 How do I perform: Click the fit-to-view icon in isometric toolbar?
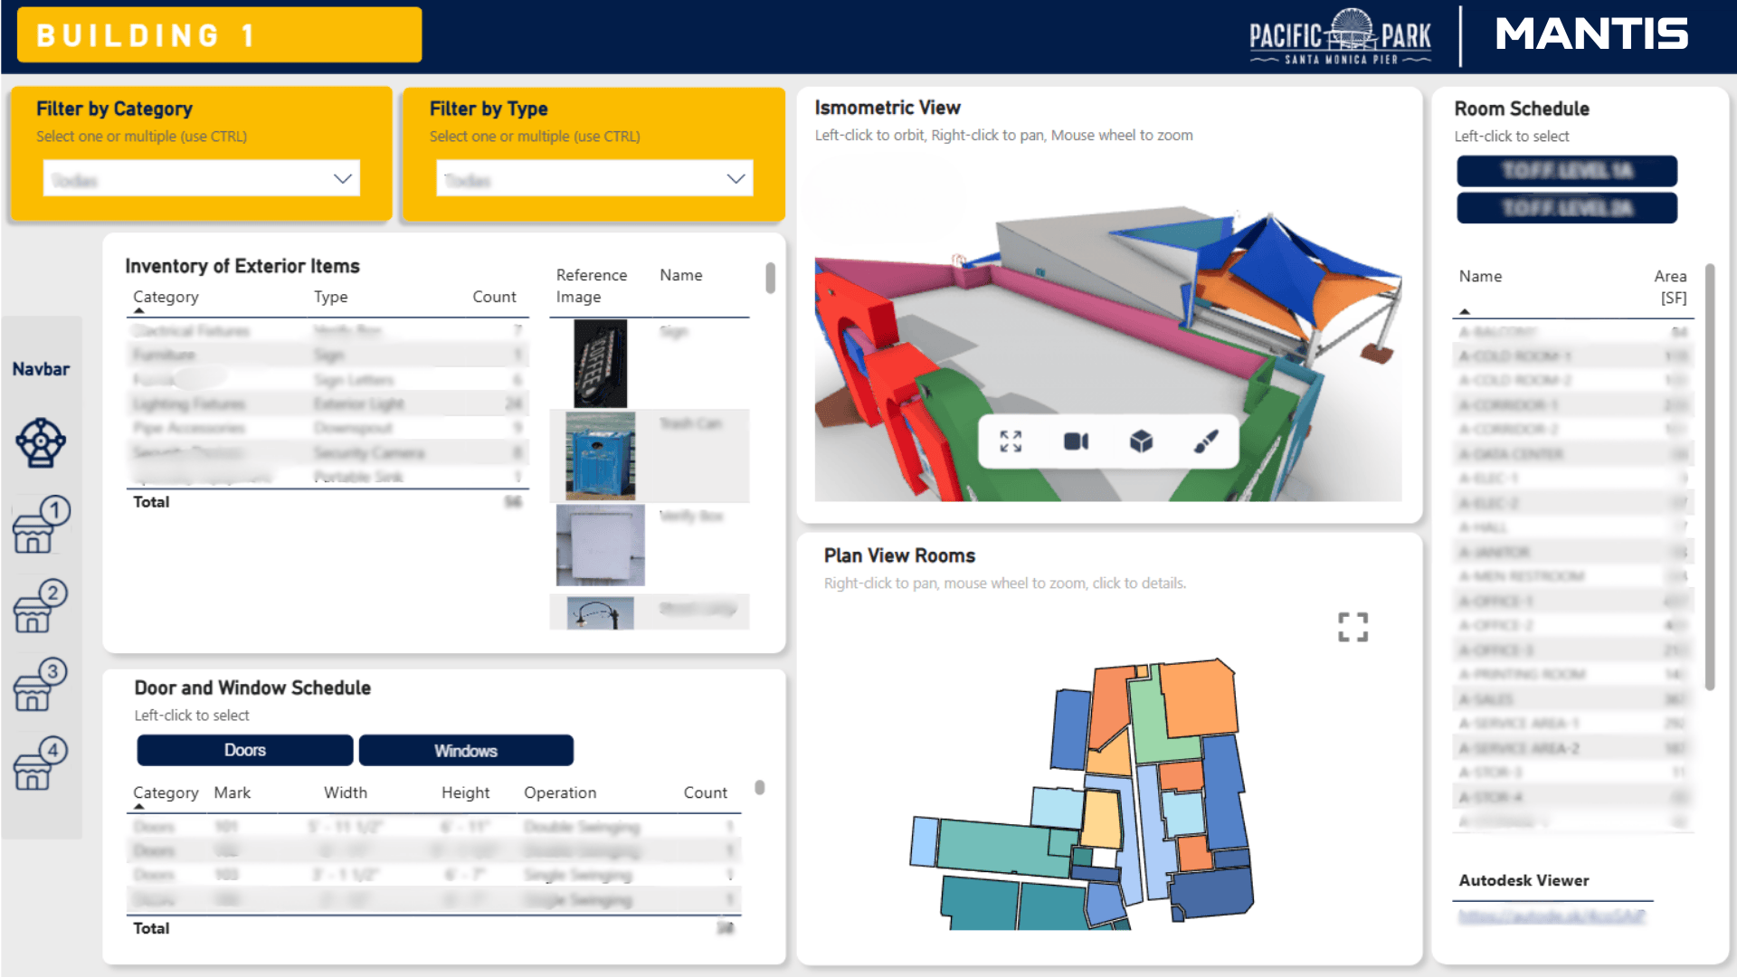pyautogui.click(x=1011, y=441)
